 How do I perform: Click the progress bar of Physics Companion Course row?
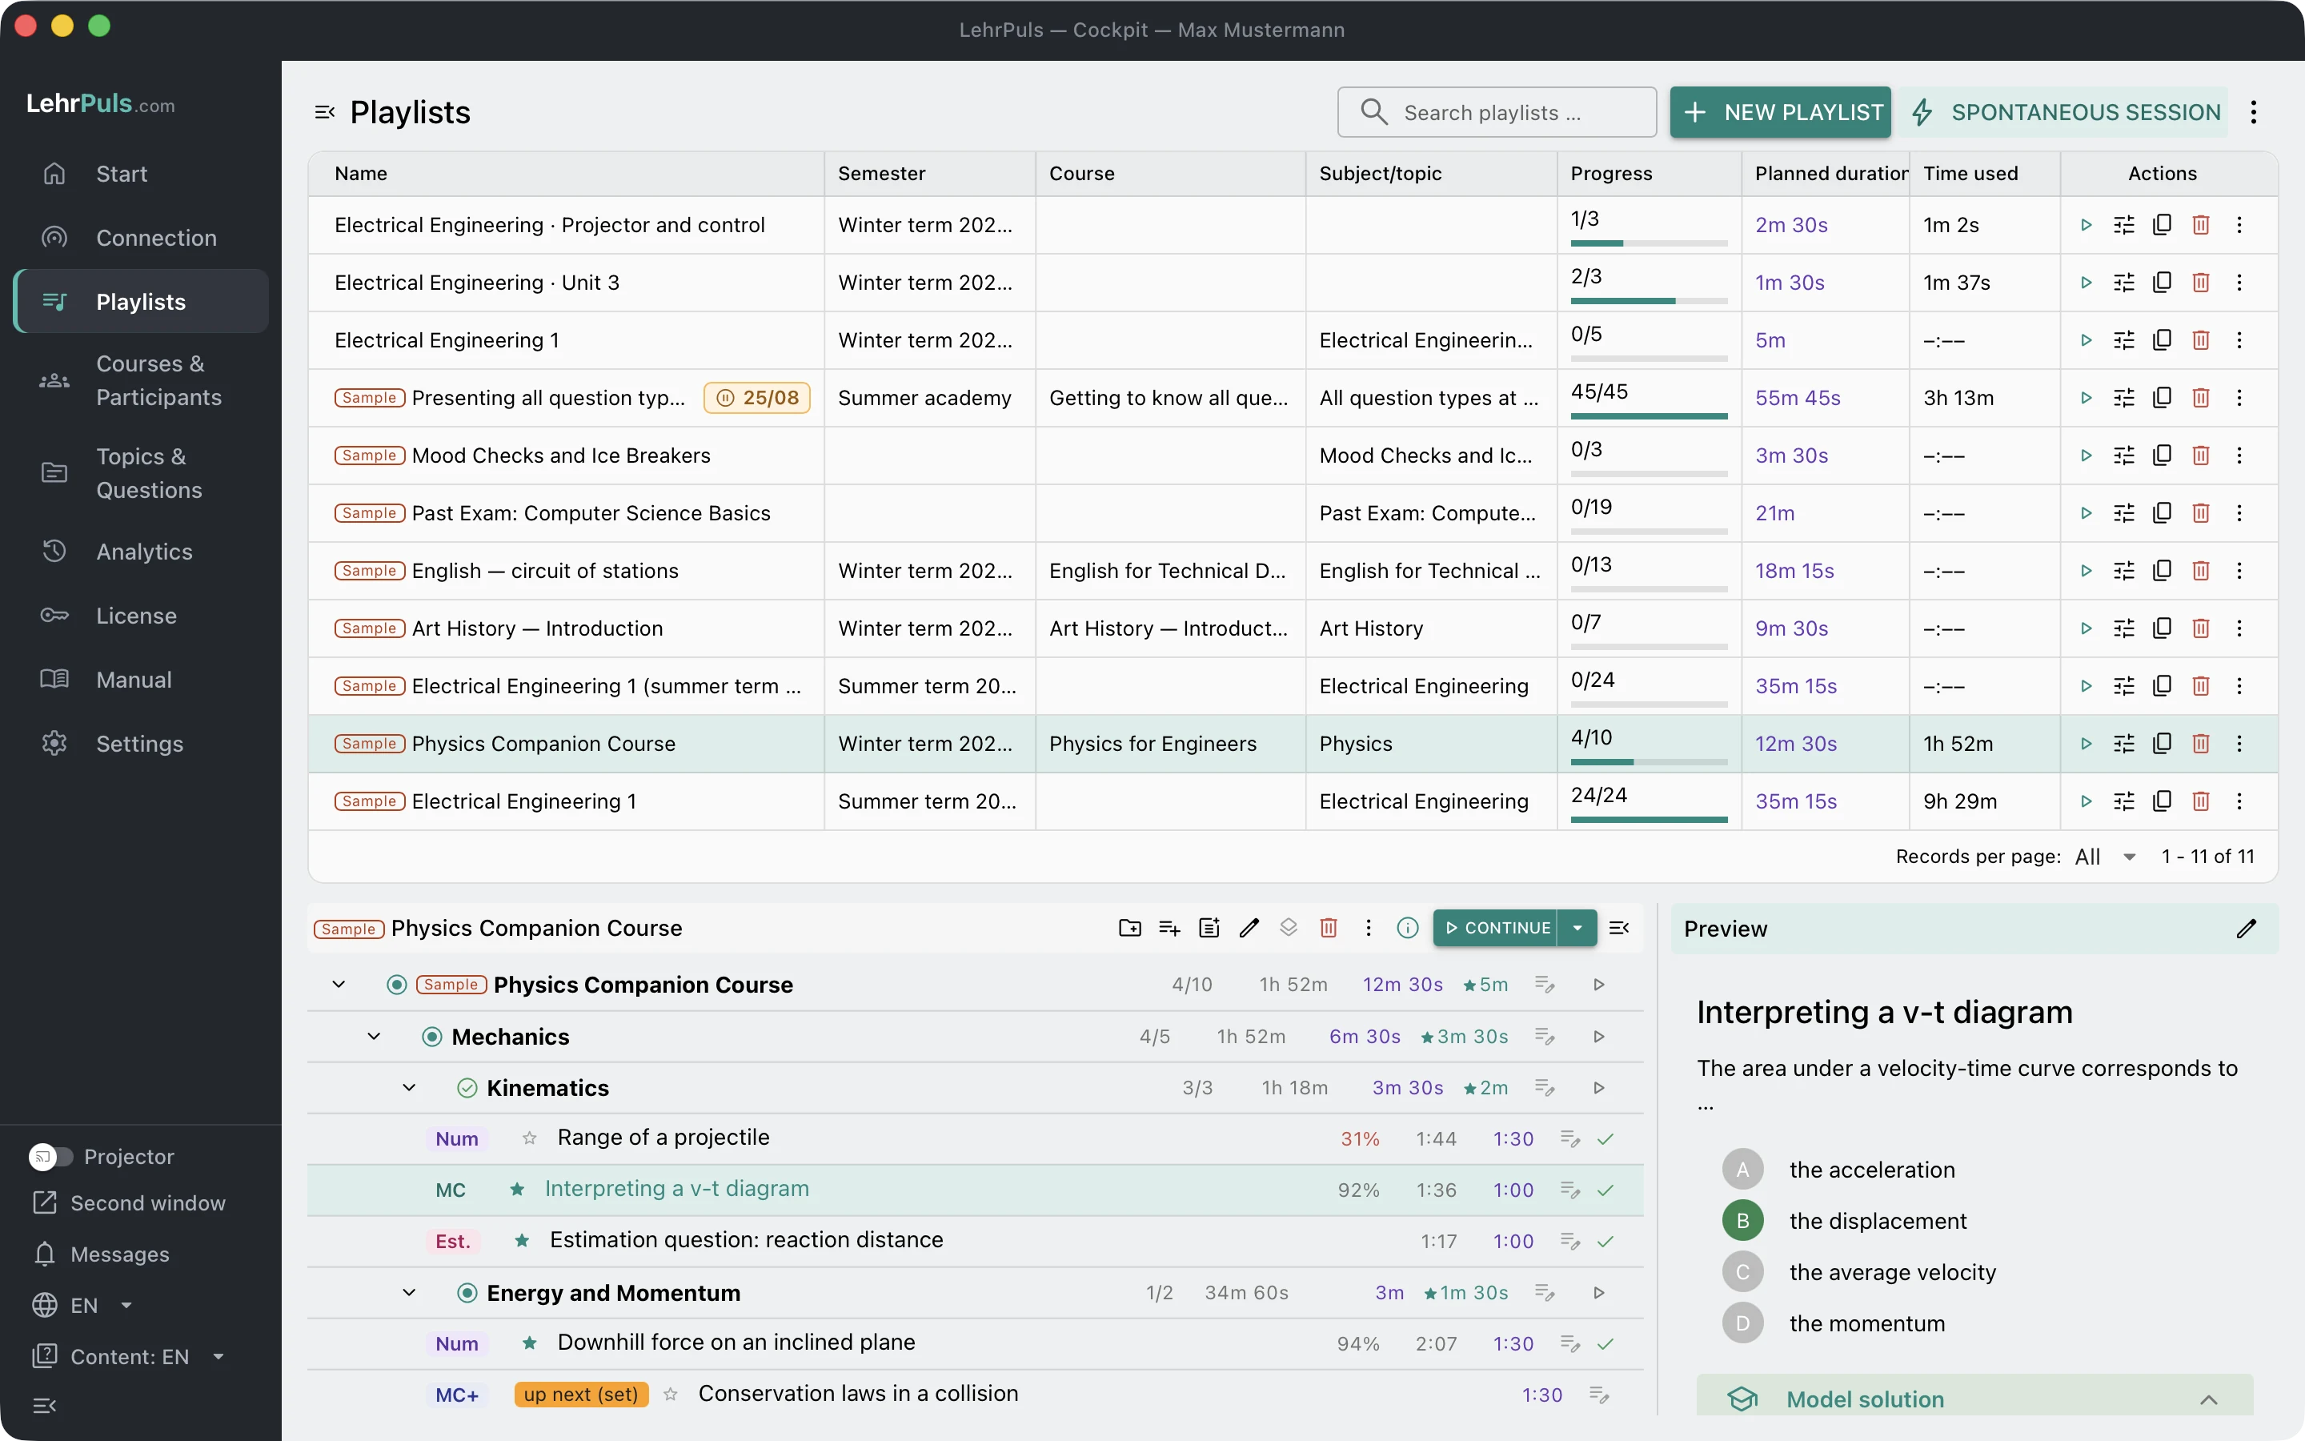(x=1649, y=761)
